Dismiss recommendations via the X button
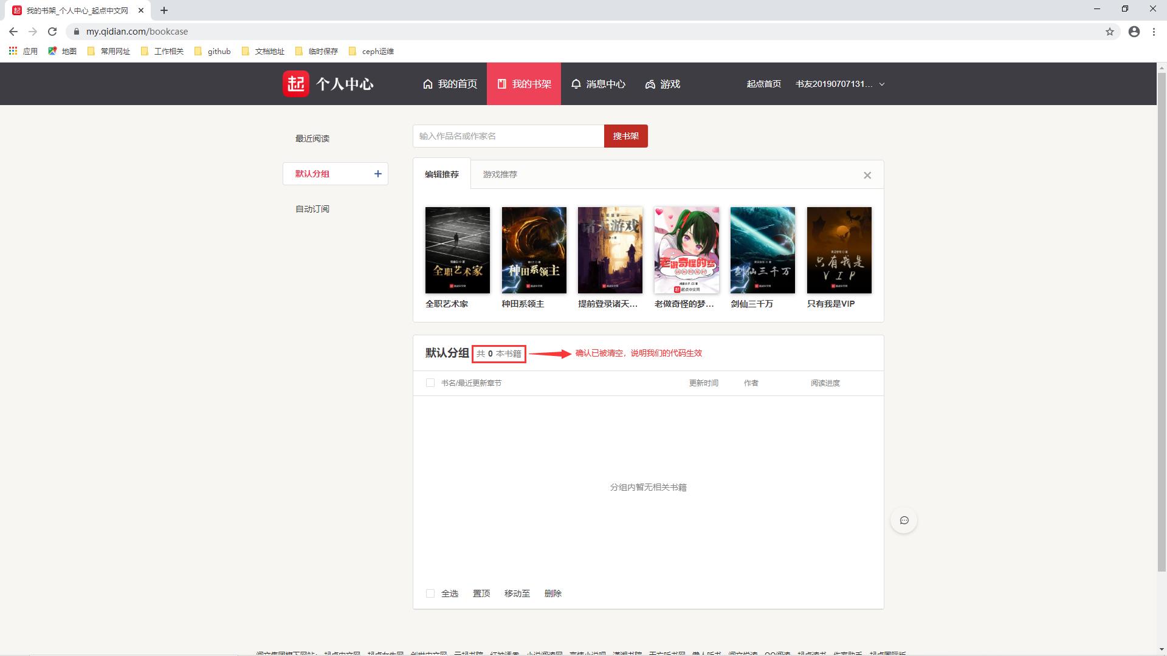 (x=867, y=175)
